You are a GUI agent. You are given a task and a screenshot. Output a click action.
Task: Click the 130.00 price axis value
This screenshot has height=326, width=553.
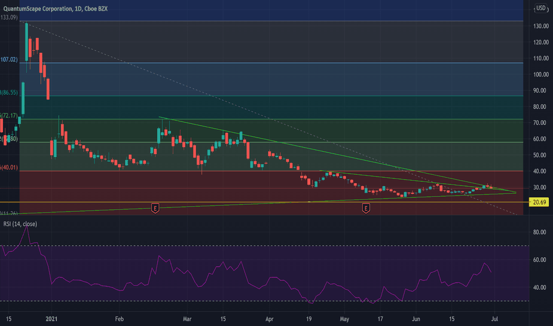[541, 26]
